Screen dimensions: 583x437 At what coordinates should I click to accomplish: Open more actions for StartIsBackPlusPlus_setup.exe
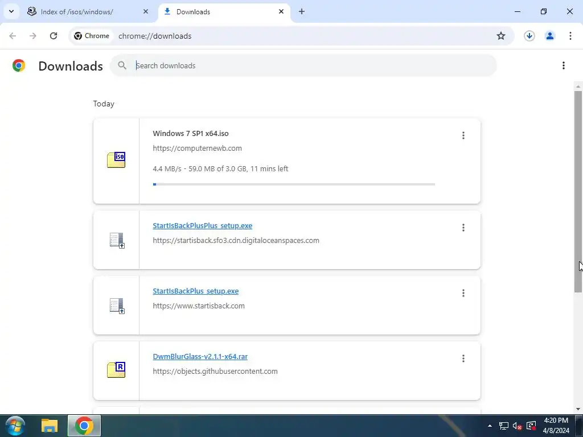coord(463,228)
